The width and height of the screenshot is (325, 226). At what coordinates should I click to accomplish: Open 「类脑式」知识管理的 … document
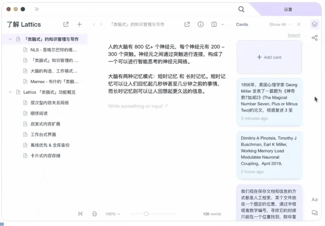coord(54,60)
